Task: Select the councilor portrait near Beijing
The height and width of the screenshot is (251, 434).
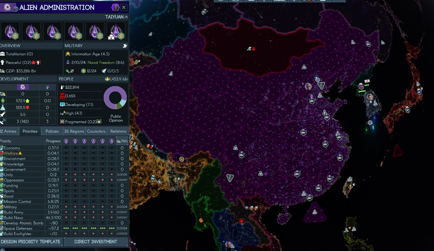Action: point(308,86)
